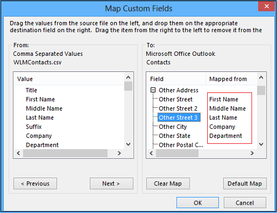
Task: Select Other City field in the tree
Action: click(x=173, y=127)
